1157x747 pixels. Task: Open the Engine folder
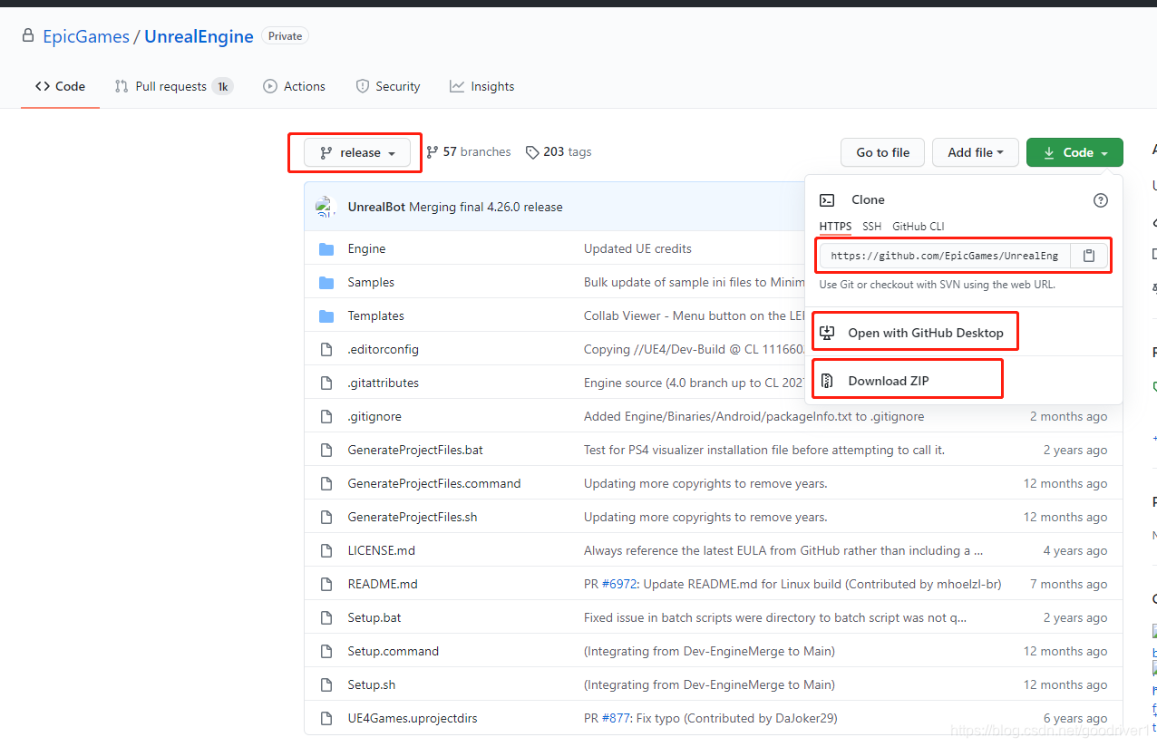(x=366, y=248)
